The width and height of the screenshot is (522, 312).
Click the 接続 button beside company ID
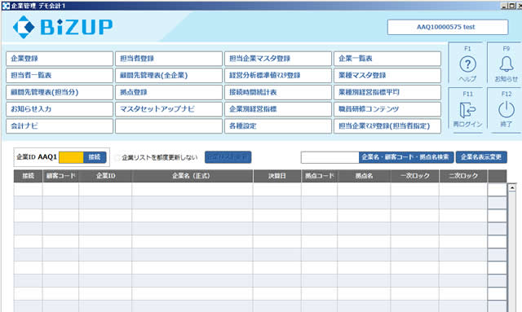point(95,157)
